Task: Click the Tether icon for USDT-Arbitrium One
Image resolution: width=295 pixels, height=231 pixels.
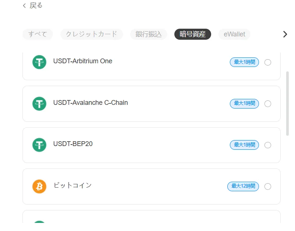Action: click(39, 62)
